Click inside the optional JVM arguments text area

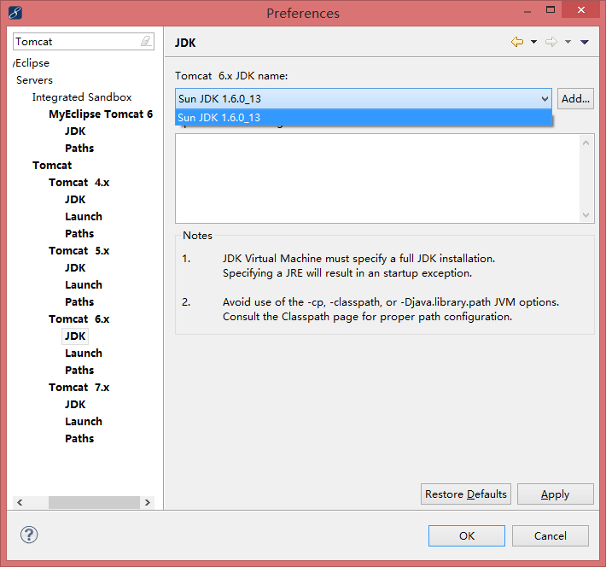(377, 178)
